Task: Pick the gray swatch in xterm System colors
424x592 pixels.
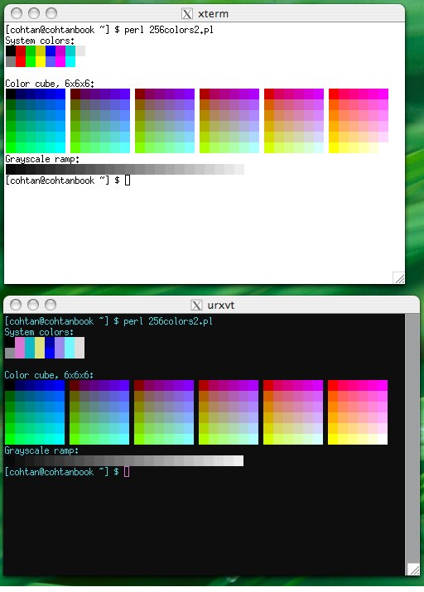Action: pyautogui.click(x=11, y=61)
